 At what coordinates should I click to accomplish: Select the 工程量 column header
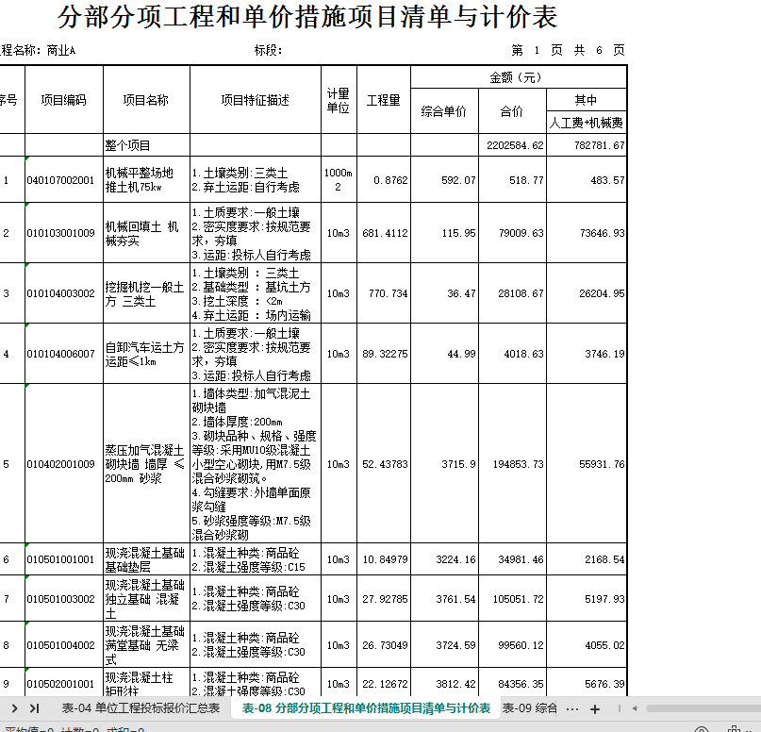pyautogui.click(x=384, y=99)
